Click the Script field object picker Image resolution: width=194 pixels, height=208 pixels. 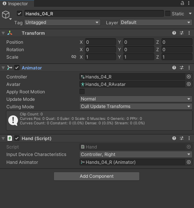[x=189, y=147]
